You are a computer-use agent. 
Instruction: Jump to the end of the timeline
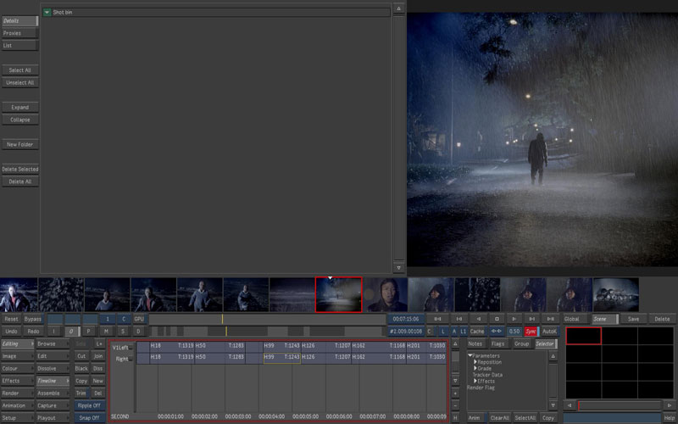550,319
